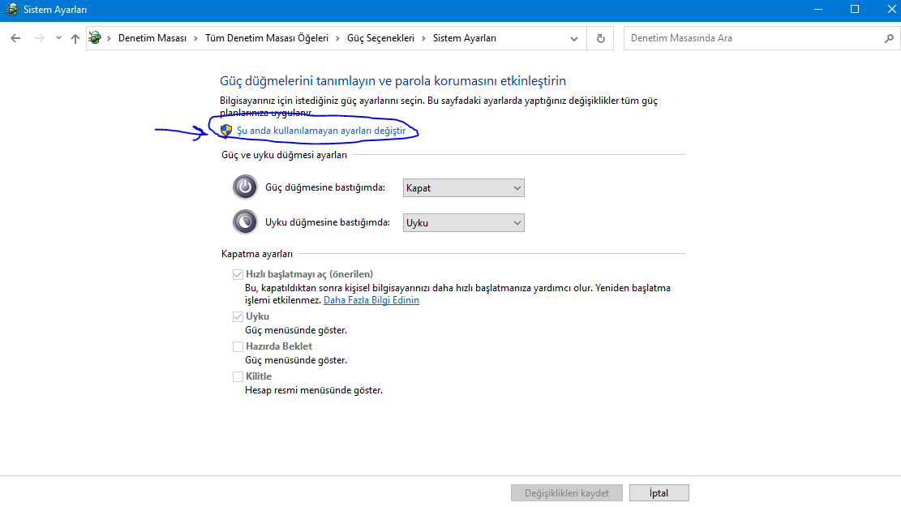
Task: Open the recent locations chevron
Action: [x=58, y=38]
